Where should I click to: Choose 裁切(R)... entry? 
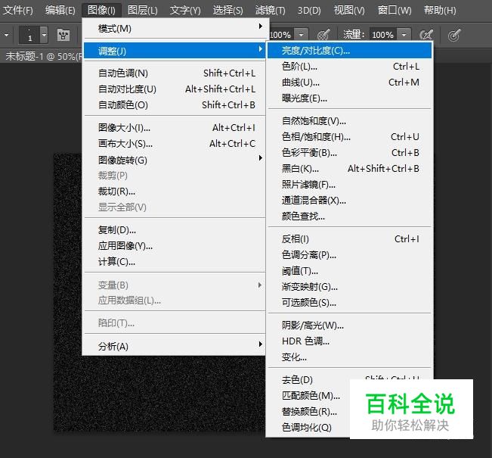click(x=175, y=191)
